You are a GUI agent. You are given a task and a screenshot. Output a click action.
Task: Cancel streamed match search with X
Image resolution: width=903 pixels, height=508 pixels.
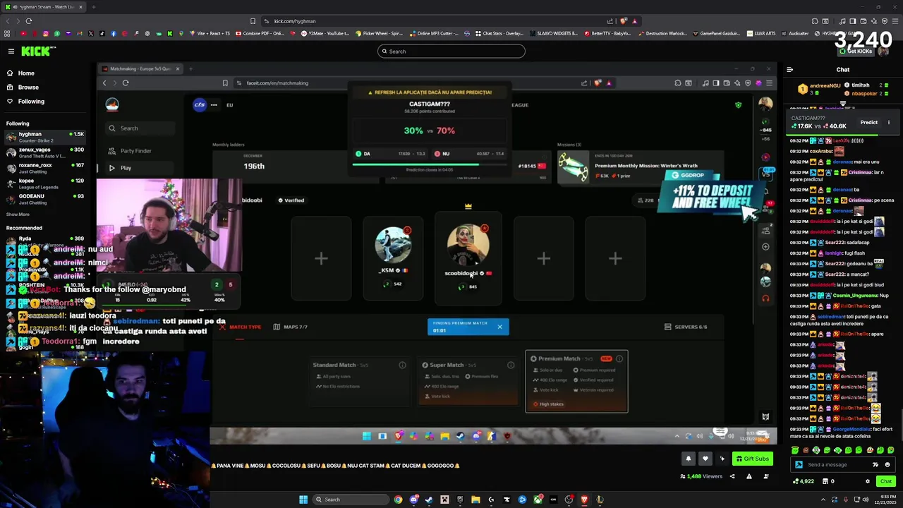tap(499, 327)
